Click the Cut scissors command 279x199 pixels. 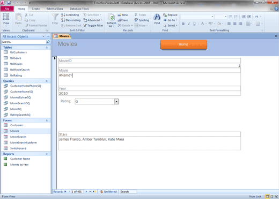click(x=29, y=15)
